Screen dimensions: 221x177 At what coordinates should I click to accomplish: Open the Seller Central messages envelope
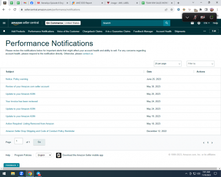(192, 23)
